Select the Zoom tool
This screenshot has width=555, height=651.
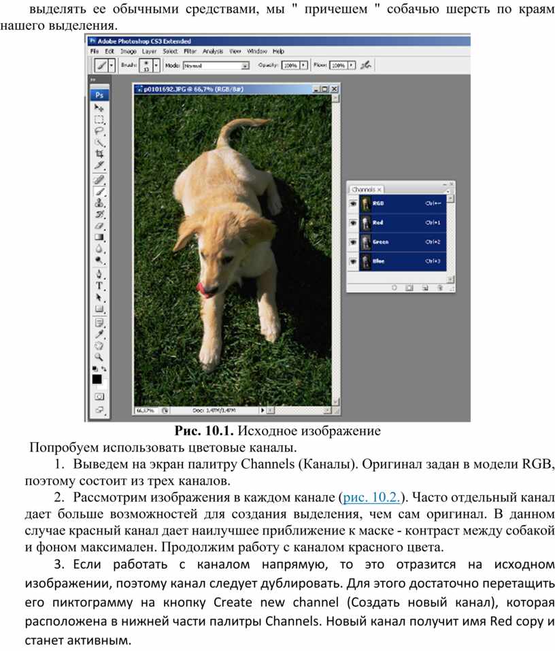99,356
